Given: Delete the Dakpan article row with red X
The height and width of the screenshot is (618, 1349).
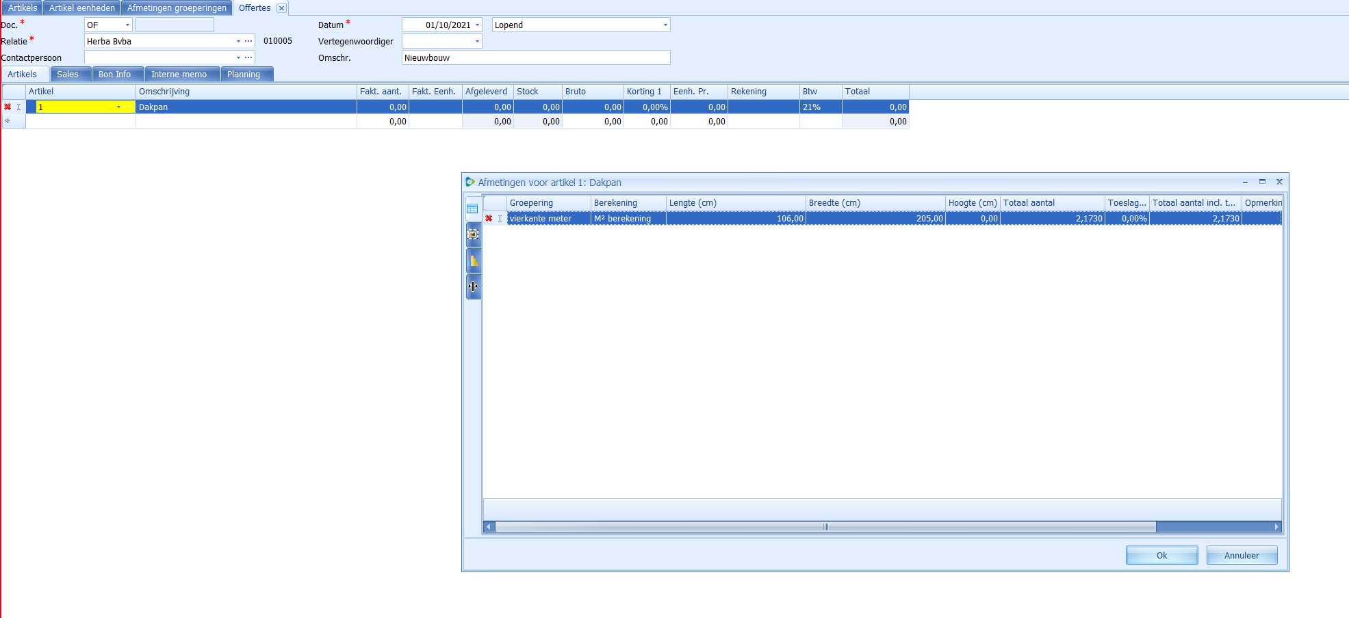Looking at the screenshot, I should (x=8, y=107).
